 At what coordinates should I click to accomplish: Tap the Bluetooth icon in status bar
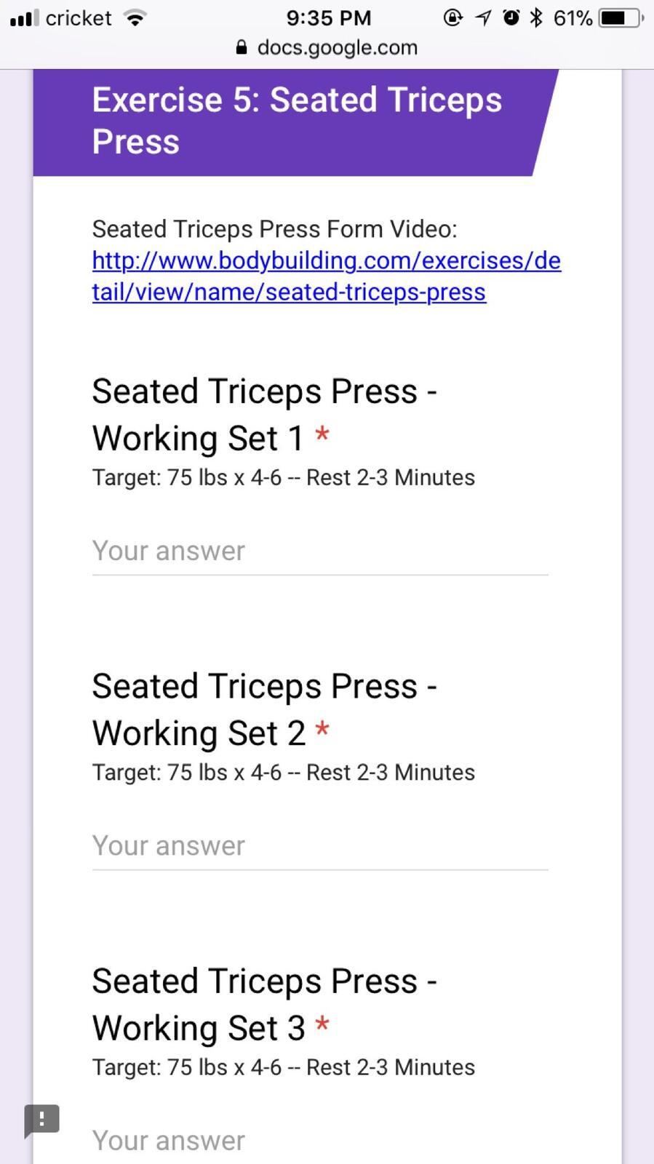[x=536, y=17]
